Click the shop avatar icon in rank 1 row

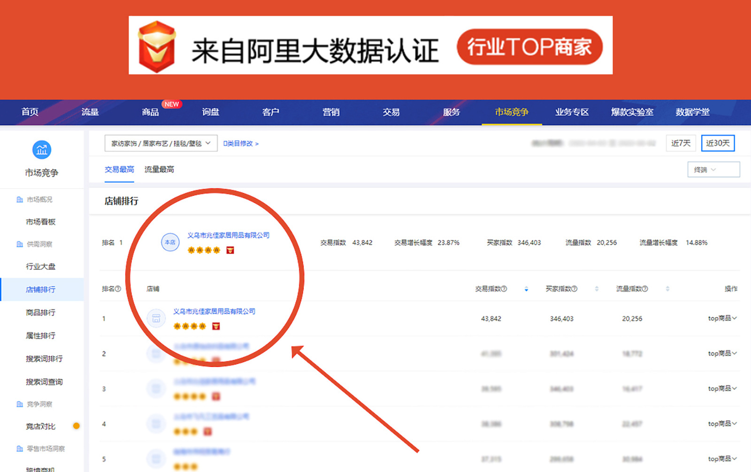[156, 318]
